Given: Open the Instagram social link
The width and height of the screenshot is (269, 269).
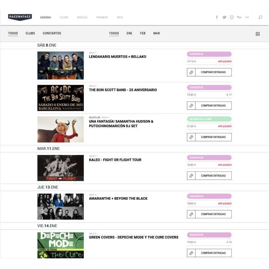Looking at the screenshot, I should pyautogui.click(x=232, y=17).
